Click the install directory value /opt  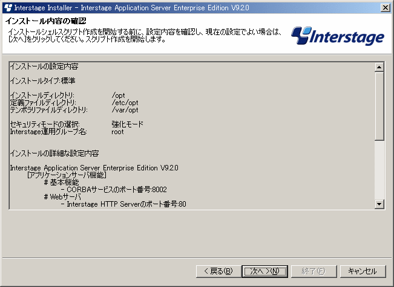[119, 95]
